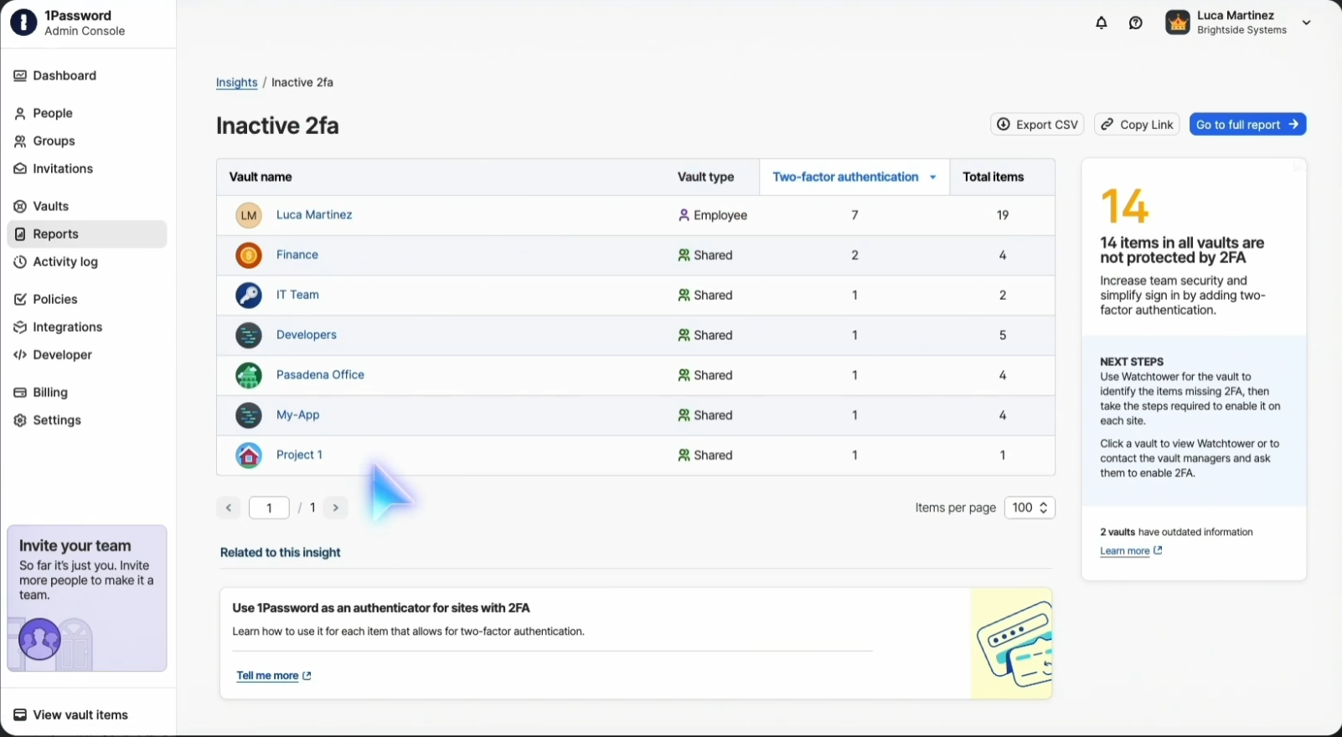Open the Finance vault link
The height and width of the screenshot is (737, 1342).
point(297,255)
